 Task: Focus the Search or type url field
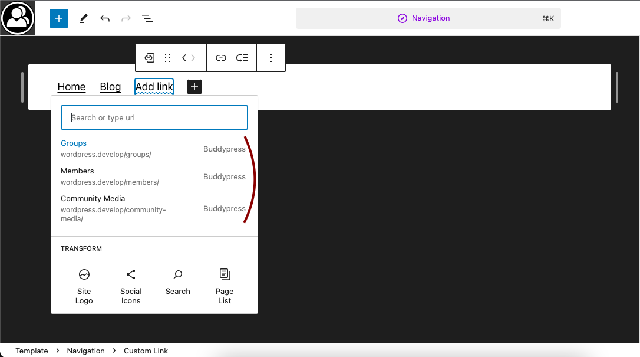pos(154,117)
